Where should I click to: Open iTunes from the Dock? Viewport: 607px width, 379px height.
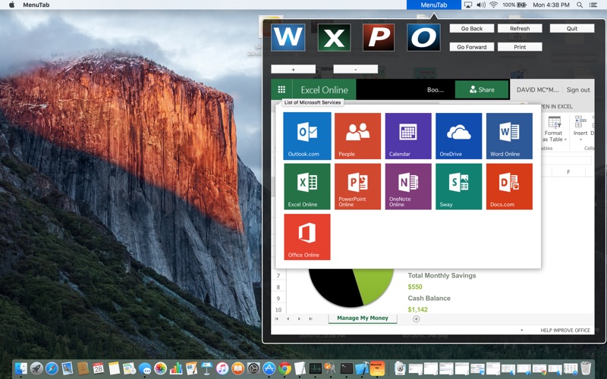tap(222, 368)
